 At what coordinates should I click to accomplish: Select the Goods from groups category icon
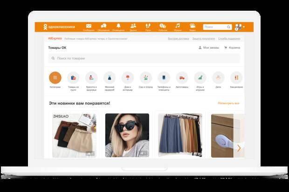(73, 78)
